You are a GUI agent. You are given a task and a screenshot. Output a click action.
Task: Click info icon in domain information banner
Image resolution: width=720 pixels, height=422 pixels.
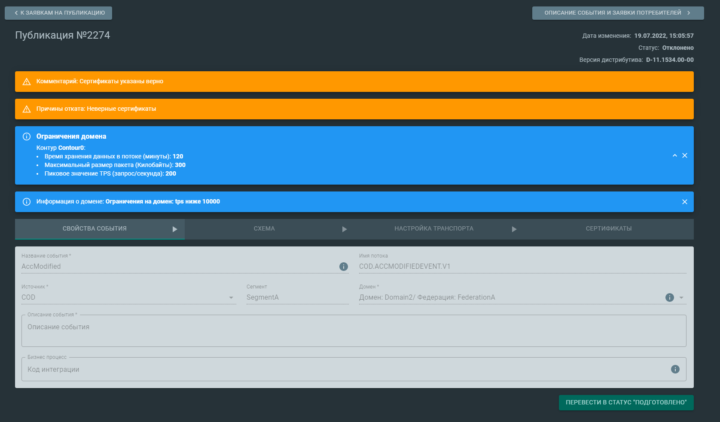27,202
